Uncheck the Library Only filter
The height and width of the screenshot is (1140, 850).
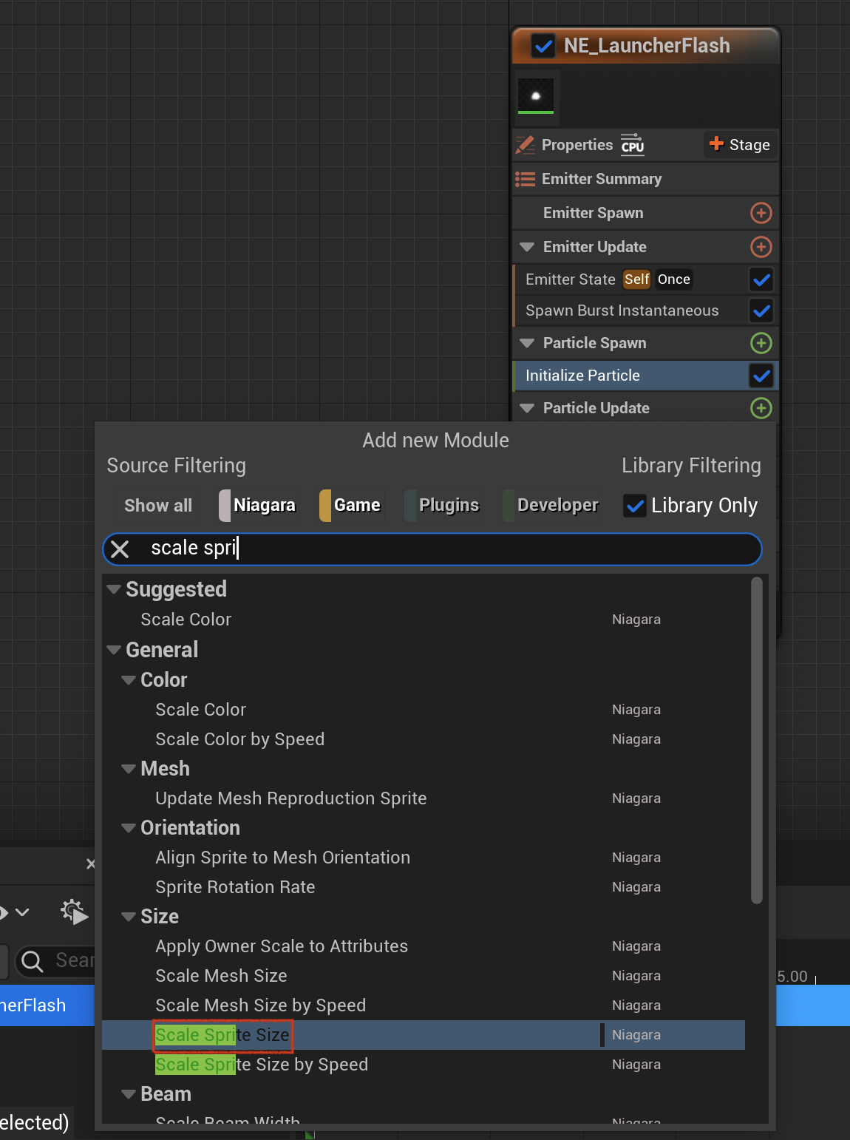635,506
